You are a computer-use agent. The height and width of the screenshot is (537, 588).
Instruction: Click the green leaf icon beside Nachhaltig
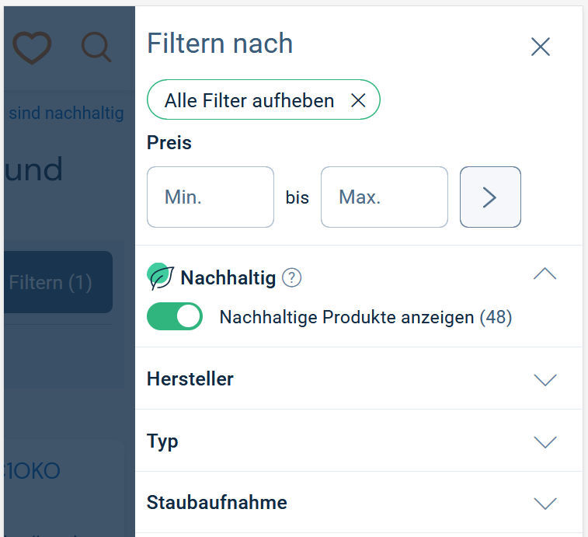coord(161,277)
